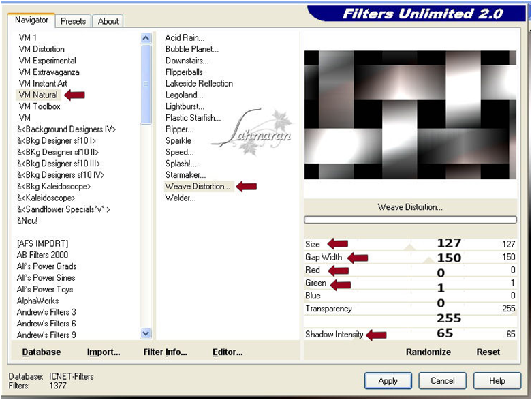The width and height of the screenshot is (532, 400).
Task: Choose Starmaker... filter
Action: click(185, 174)
